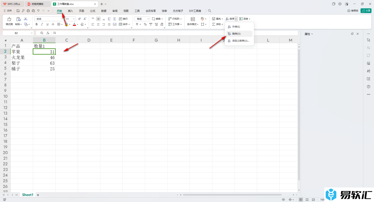Toggle horizontal center alignment

tap(98, 24)
